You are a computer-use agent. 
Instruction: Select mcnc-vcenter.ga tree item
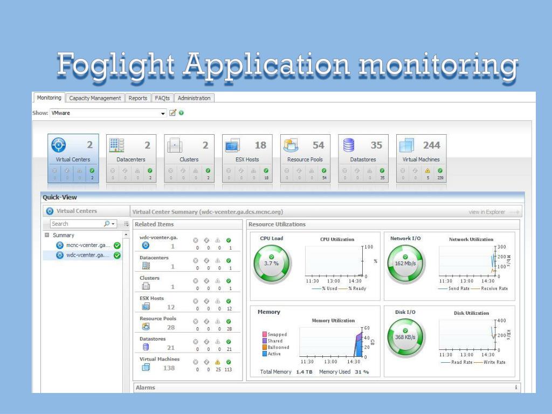[x=88, y=245]
